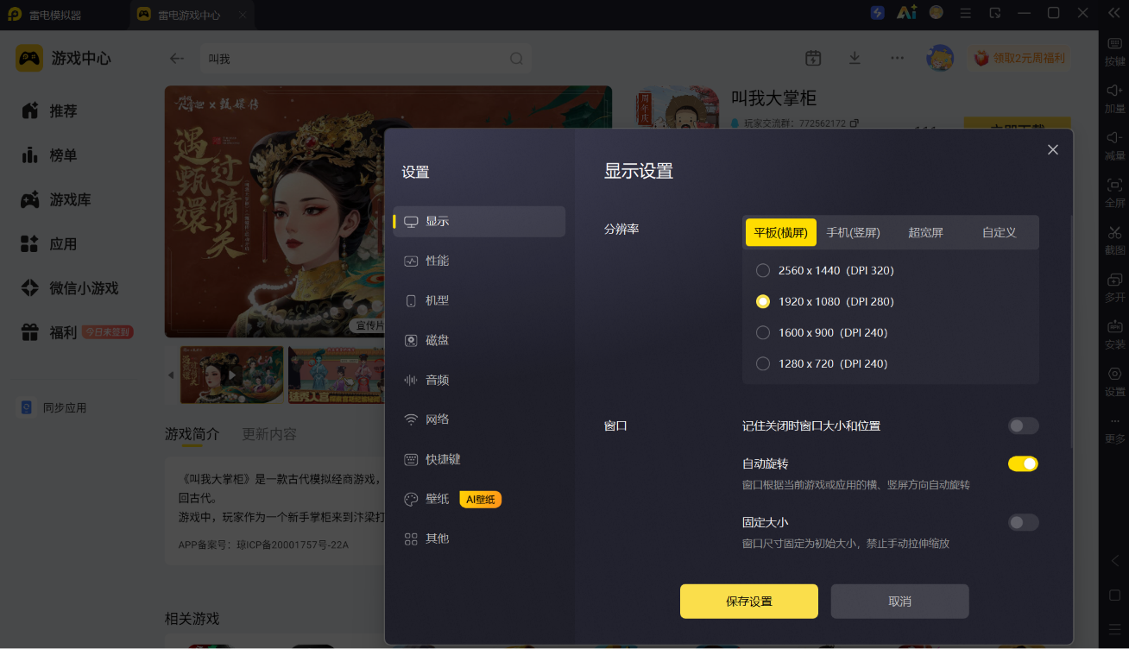Click the Android back triangle in right sidebar
The height and width of the screenshot is (649, 1129).
click(1114, 560)
